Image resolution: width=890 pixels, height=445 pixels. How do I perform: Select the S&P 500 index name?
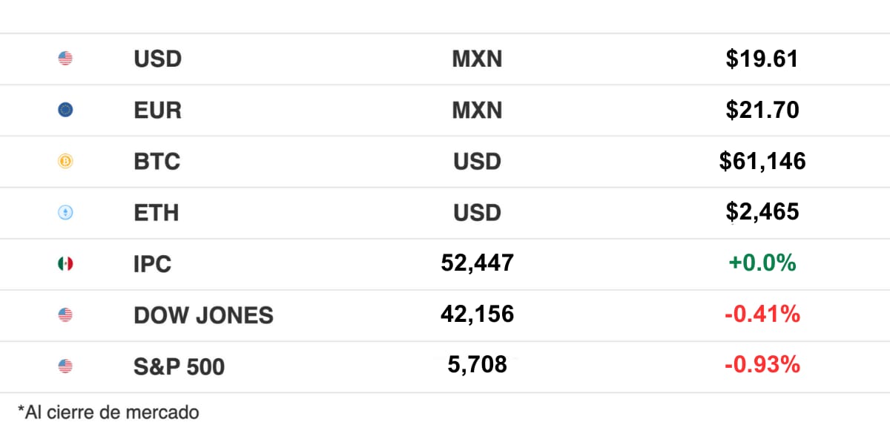(x=179, y=366)
